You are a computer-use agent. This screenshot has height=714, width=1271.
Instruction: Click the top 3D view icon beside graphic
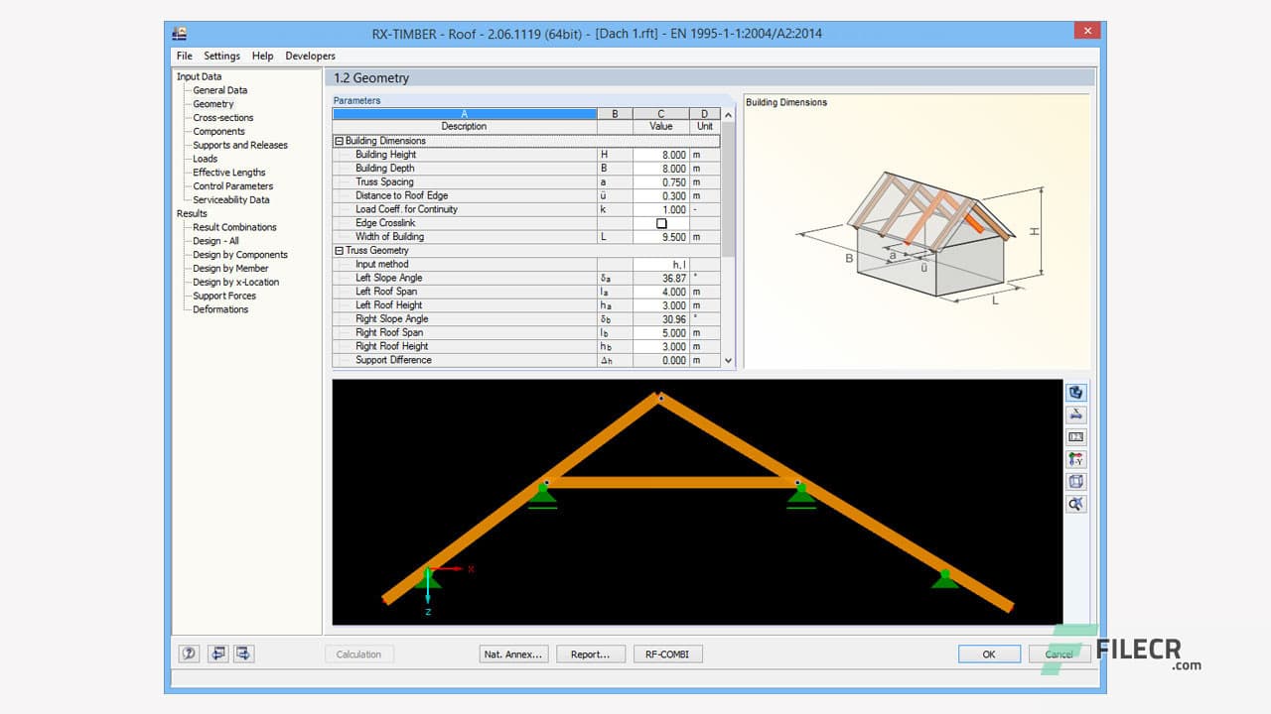click(x=1076, y=393)
